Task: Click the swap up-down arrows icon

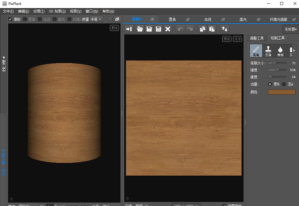Action: click(x=224, y=29)
